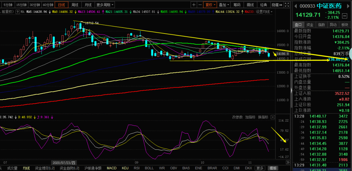The height and width of the screenshot is (171, 352).
Task: Switch to the 异动 tab
Action: click(x=333, y=25)
